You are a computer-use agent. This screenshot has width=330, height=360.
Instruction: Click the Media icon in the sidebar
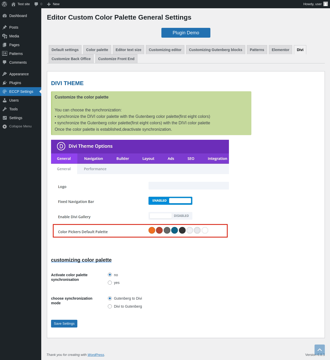[x=5, y=36]
